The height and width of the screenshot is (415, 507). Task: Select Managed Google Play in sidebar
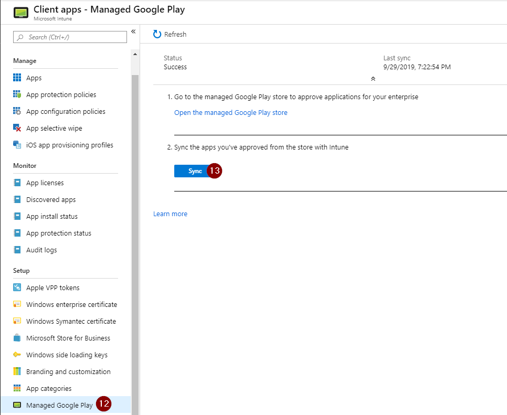coord(59,405)
